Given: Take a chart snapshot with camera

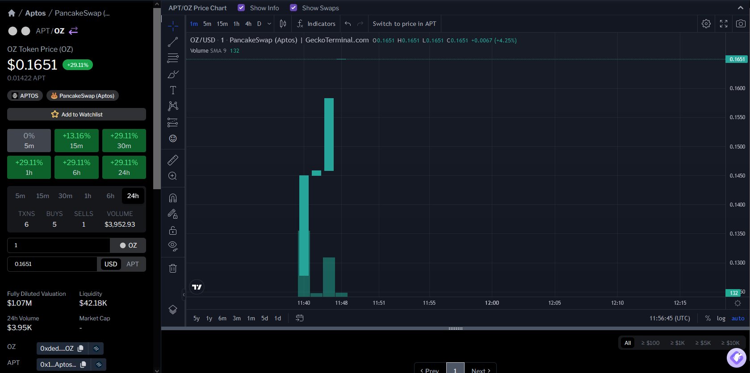Looking at the screenshot, I should pyautogui.click(x=741, y=24).
